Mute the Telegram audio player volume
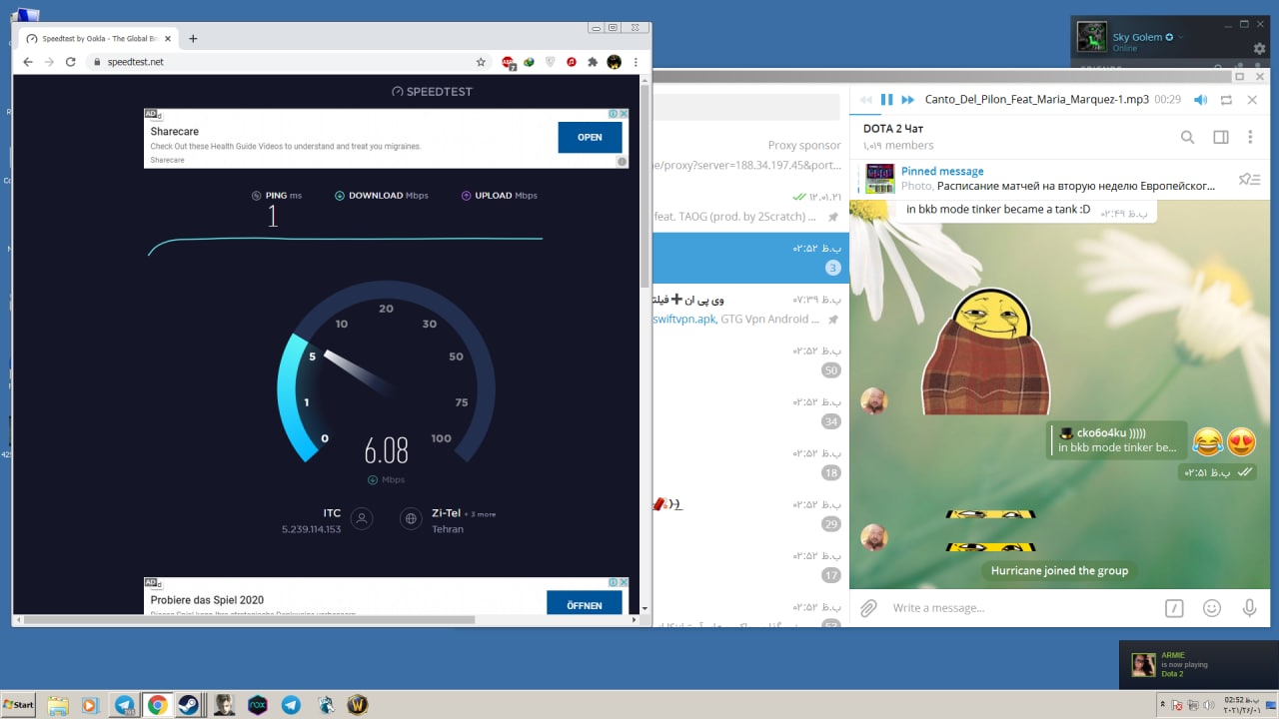 (x=1200, y=100)
